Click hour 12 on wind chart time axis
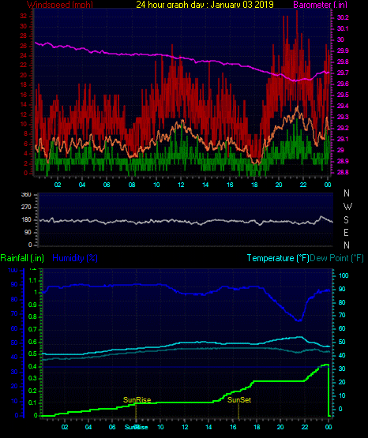368x438 pixels. point(181,185)
